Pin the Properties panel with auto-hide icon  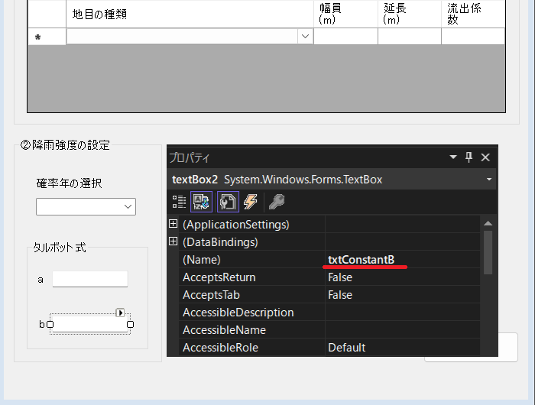(x=469, y=157)
